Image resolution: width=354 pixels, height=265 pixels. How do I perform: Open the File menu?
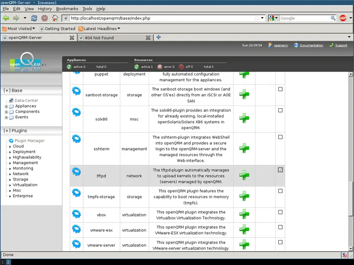[x=6, y=9]
